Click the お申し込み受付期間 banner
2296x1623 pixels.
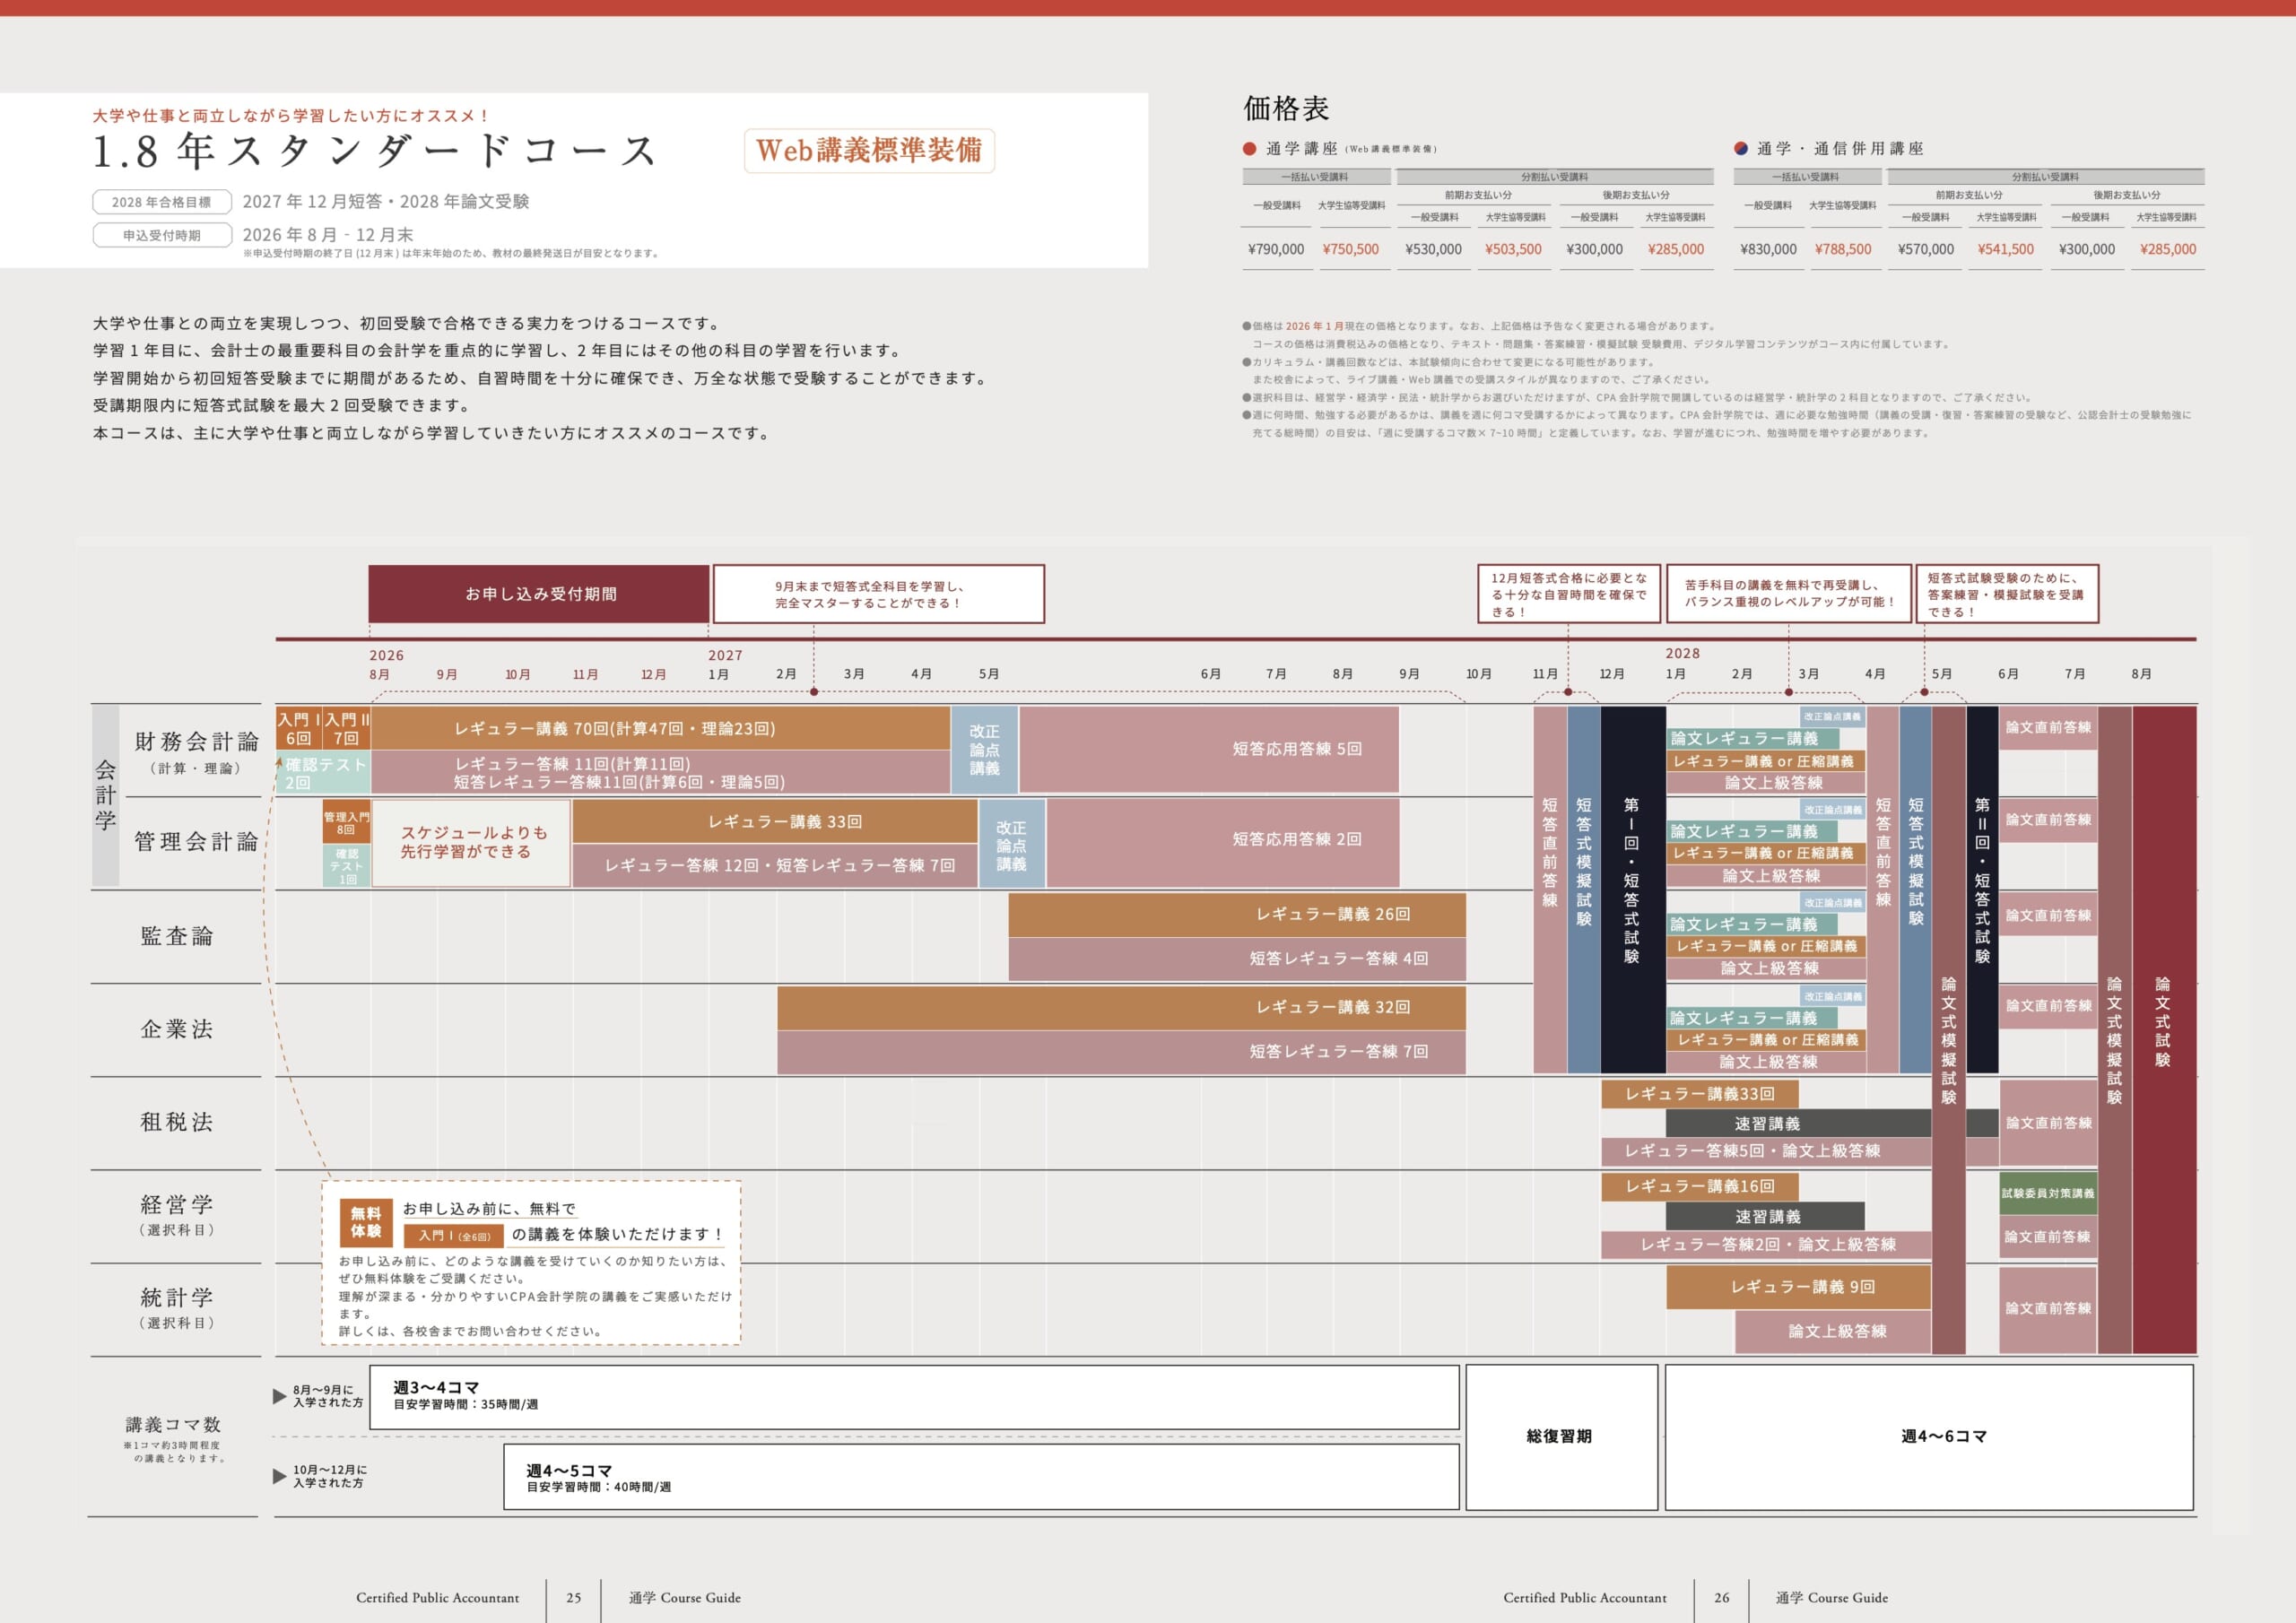pyautogui.click(x=539, y=594)
